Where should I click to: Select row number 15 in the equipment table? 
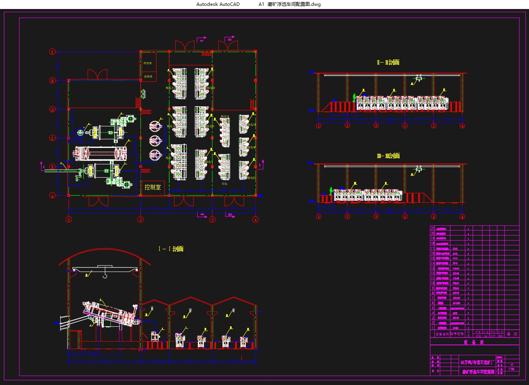(x=432, y=258)
